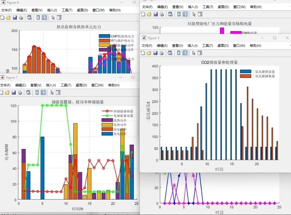
Task: Print Figure 3 with the printer icon
Action: click(162, 53)
